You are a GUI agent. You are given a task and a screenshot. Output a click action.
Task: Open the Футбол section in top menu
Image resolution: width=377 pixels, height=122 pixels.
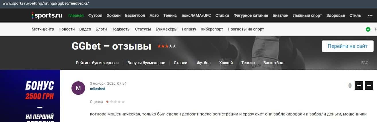point(95,15)
